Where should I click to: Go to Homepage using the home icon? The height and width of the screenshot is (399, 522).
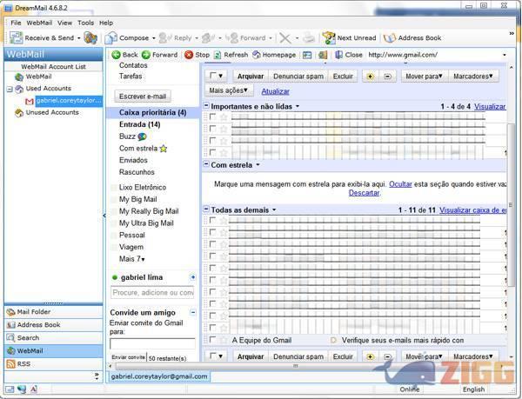pos(256,55)
